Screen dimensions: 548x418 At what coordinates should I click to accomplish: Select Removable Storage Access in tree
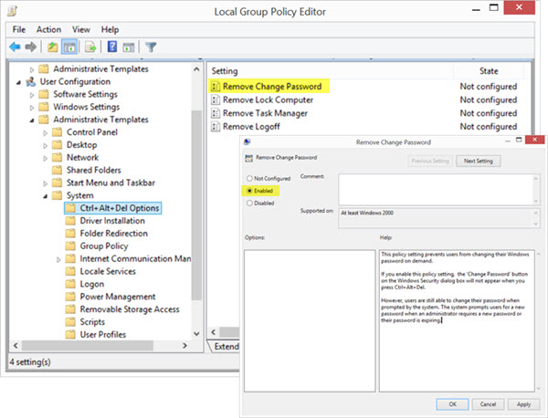pos(130,309)
